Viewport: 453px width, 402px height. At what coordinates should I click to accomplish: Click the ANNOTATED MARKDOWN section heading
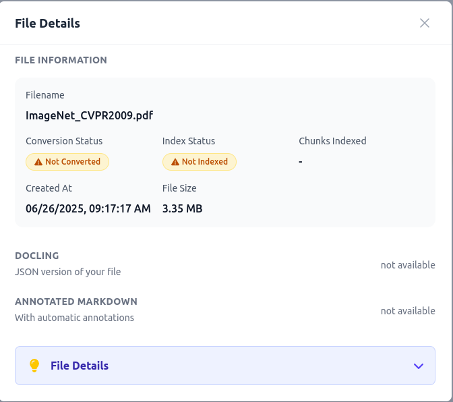click(x=76, y=301)
